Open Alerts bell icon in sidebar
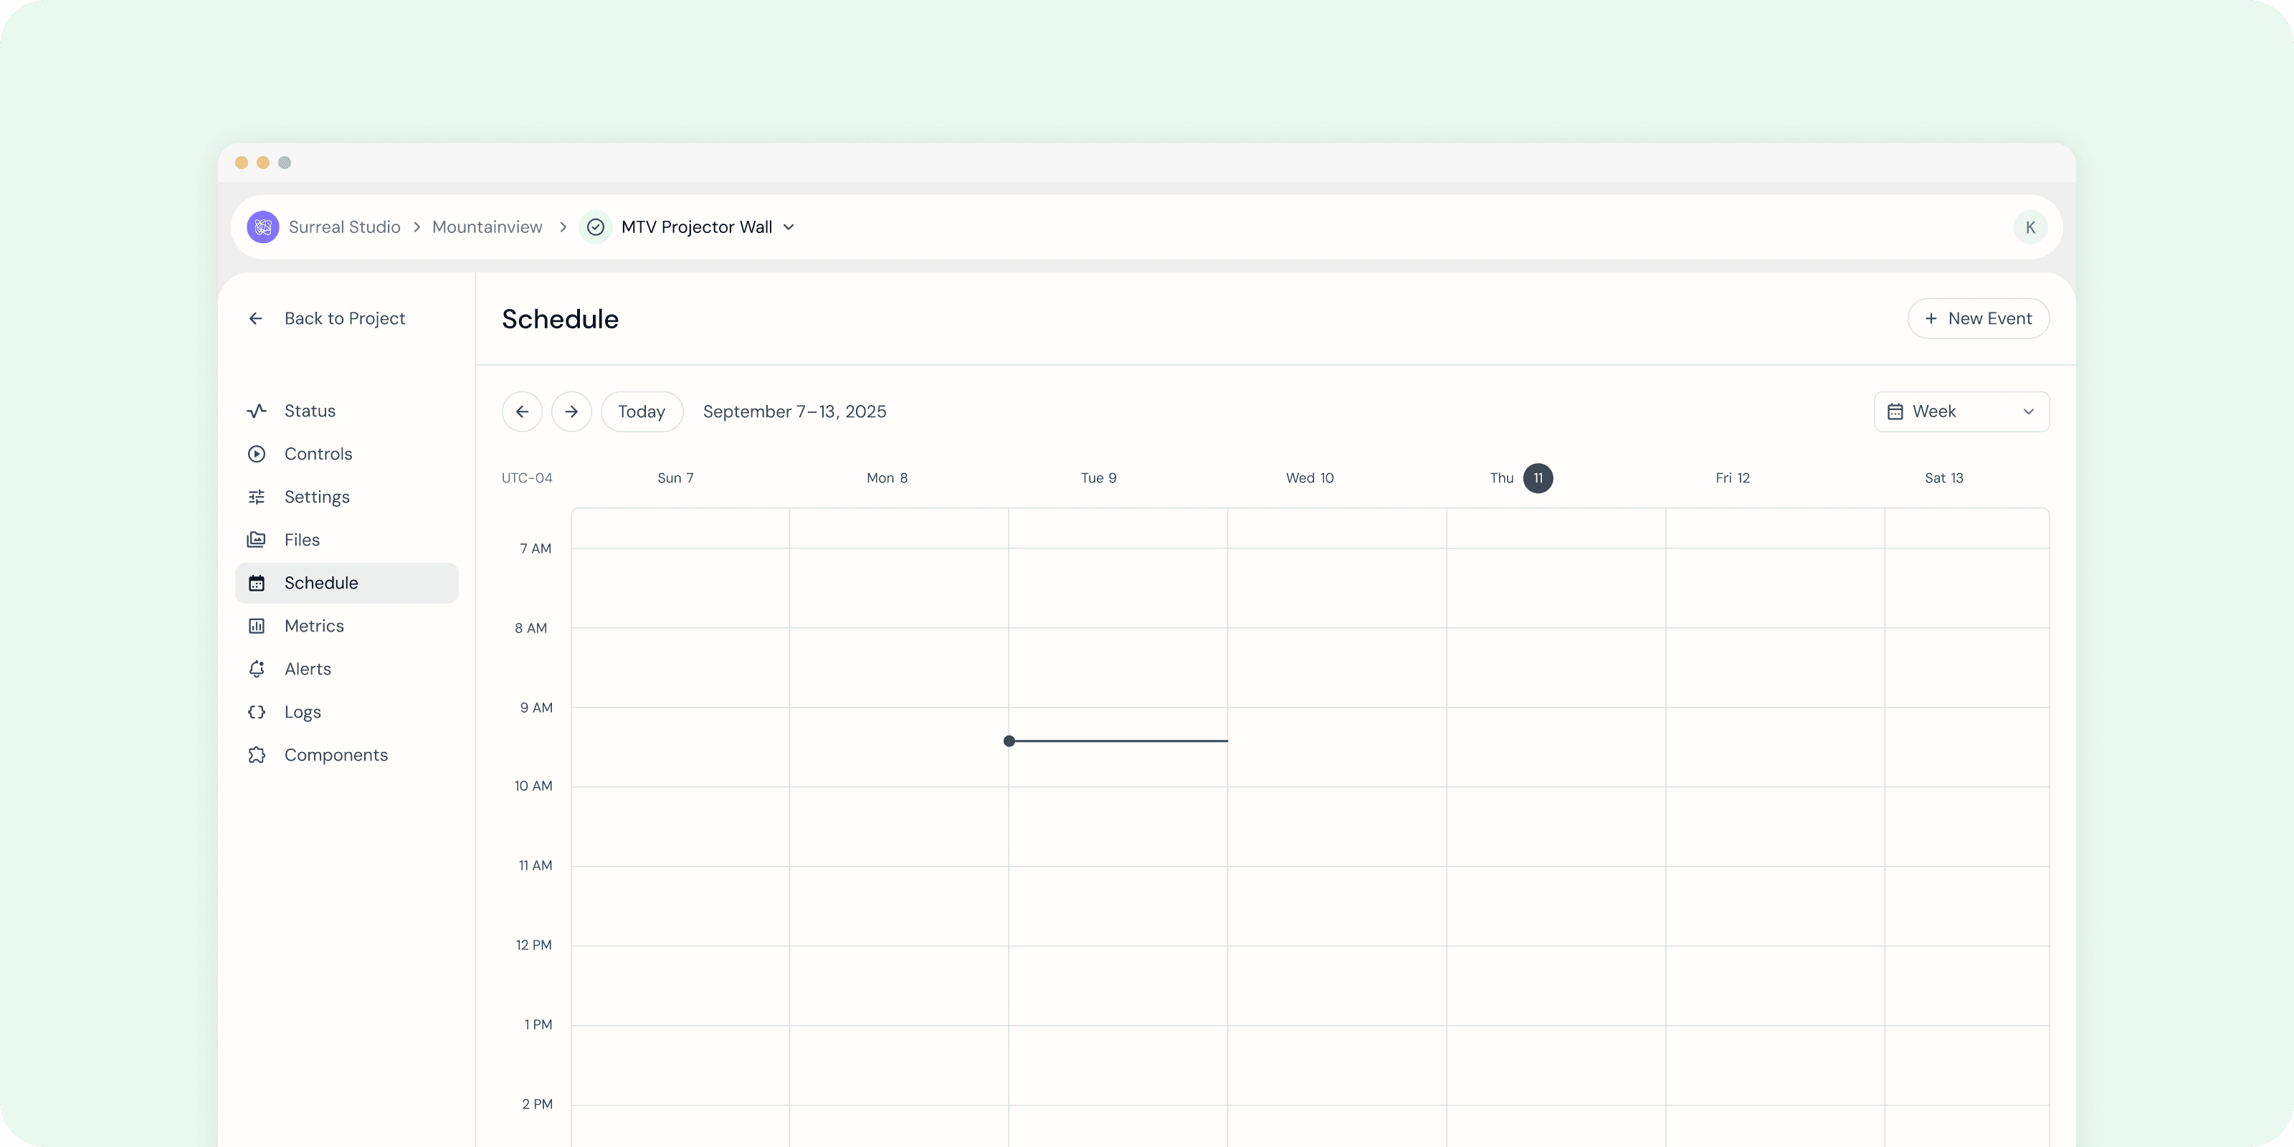Image resolution: width=2294 pixels, height=1147 pixels. (x=257, y=669)
